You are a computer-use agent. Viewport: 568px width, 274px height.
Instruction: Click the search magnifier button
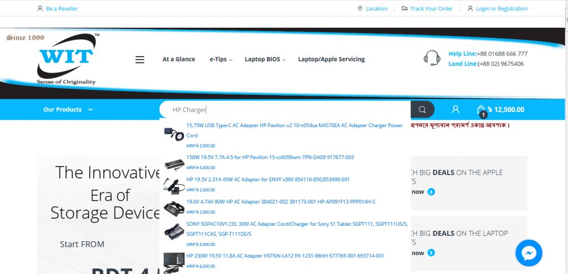(x=422, y=109)
